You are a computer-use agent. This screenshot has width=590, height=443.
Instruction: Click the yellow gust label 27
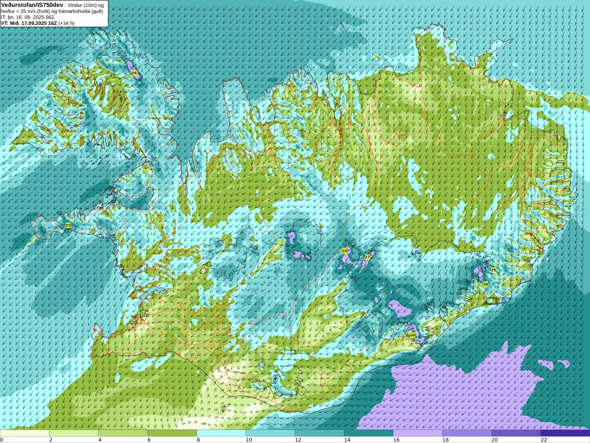coord(367,257)
